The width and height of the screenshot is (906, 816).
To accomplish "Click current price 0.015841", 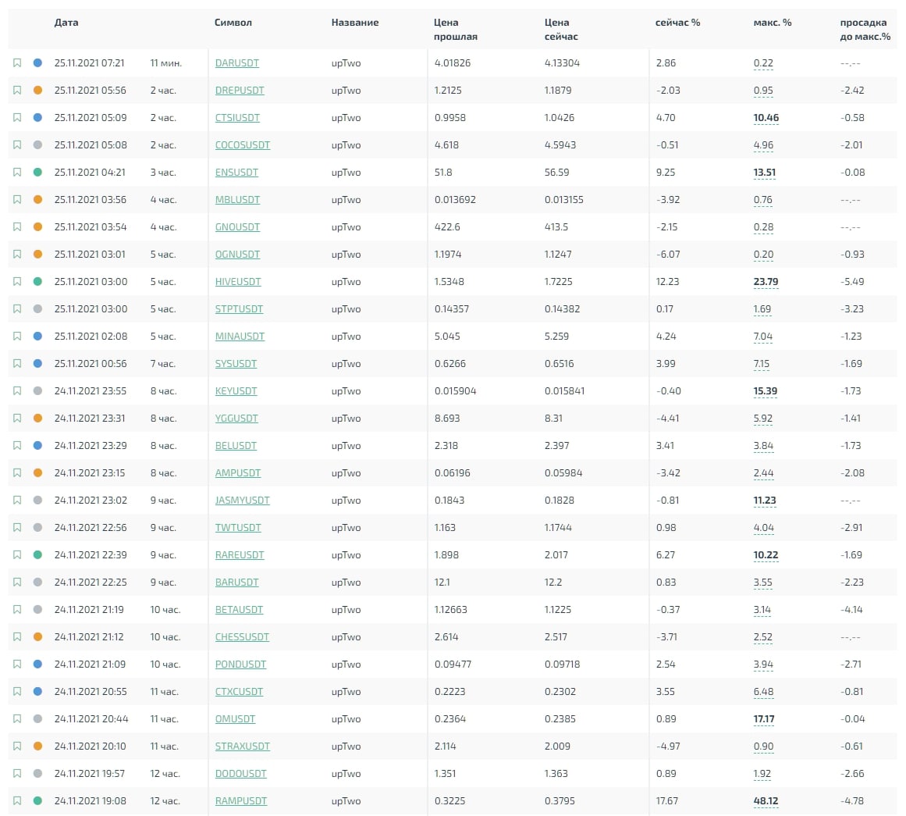I will pyautogui.click(x=564, y=391).
